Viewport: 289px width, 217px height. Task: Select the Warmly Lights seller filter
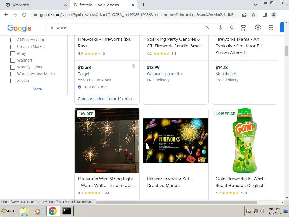(12, 67)
